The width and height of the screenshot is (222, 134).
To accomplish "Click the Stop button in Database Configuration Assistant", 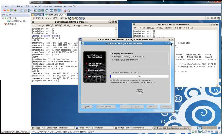I will [140, 91].
